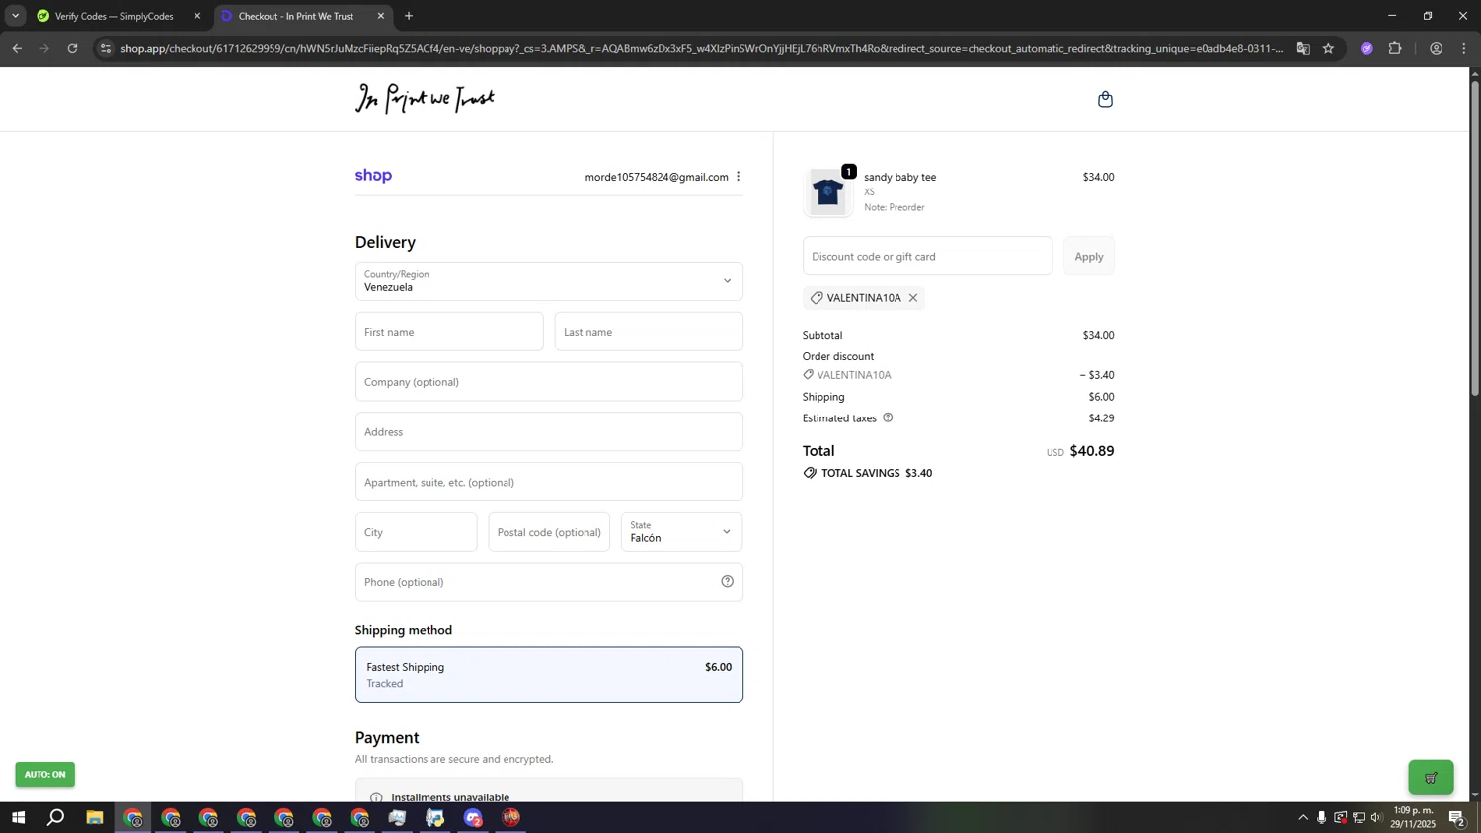This screenshot has width=1481, height=833.
Task: View site information in address bar
Action: [106, 48]
